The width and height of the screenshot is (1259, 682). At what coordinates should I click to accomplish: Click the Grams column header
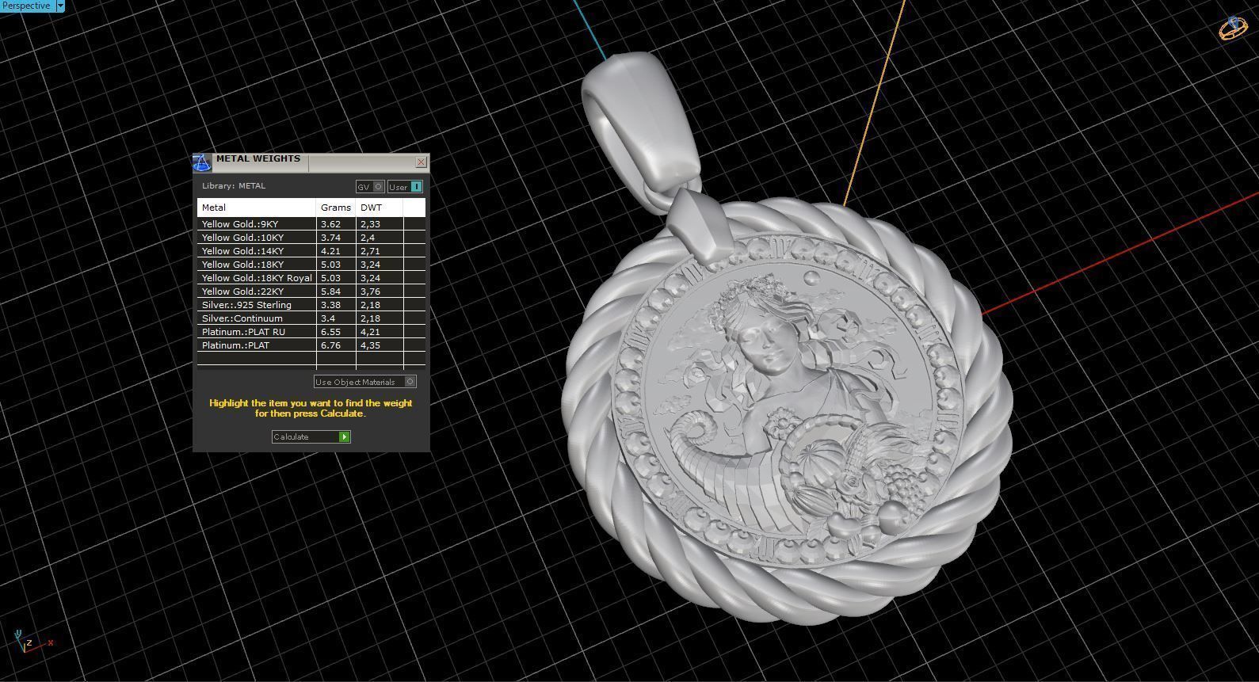(336, 208)
